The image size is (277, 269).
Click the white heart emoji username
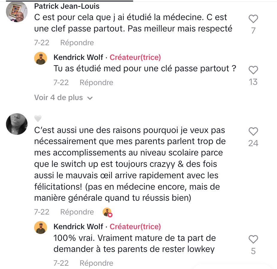coord(38,118)
